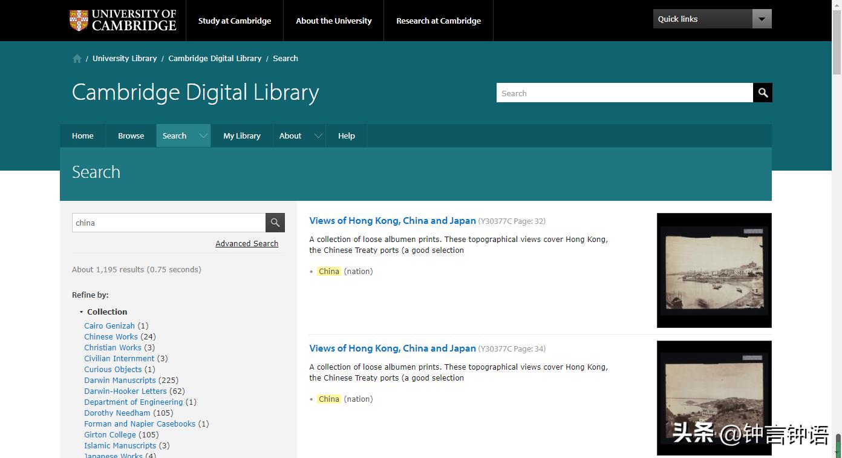Open the second result's photo thumbnail

click(714, 396)
